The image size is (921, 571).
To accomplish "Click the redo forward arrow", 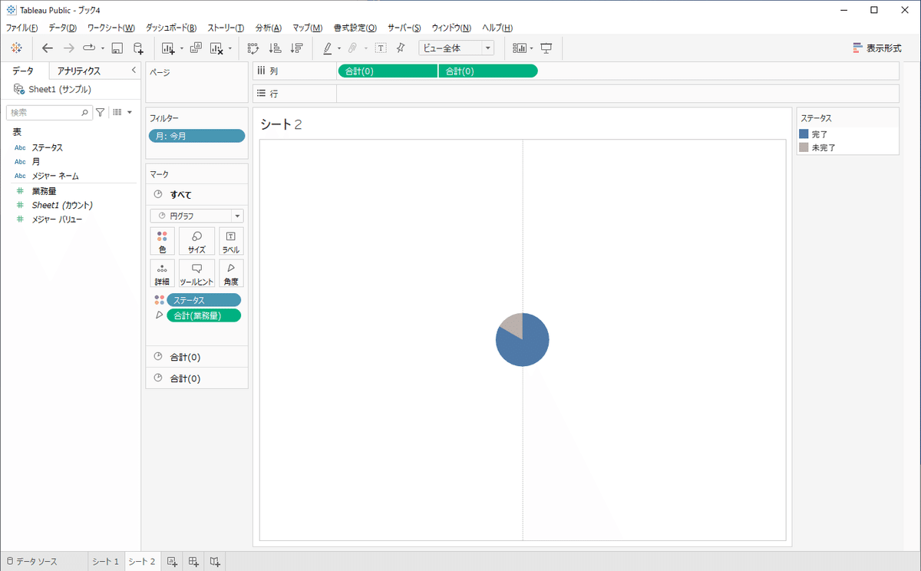I will point(68,48).
